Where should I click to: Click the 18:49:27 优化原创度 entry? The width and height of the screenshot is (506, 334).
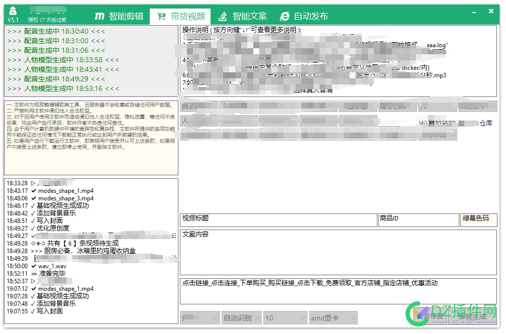(38, 228)
